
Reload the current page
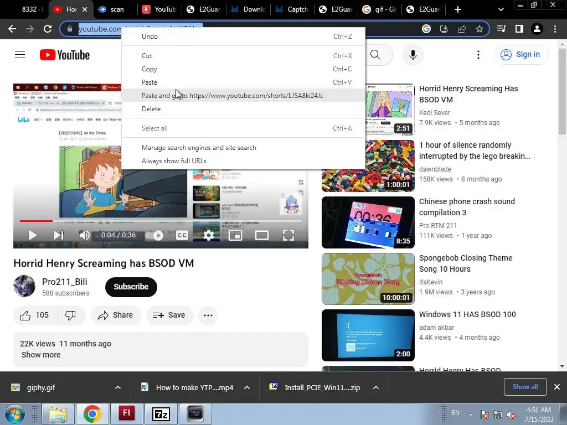tap(48, 29)
